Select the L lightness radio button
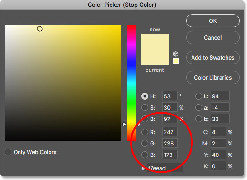Image resolution: width=247 pixels, height=180 pixels. tap(198, 96)
